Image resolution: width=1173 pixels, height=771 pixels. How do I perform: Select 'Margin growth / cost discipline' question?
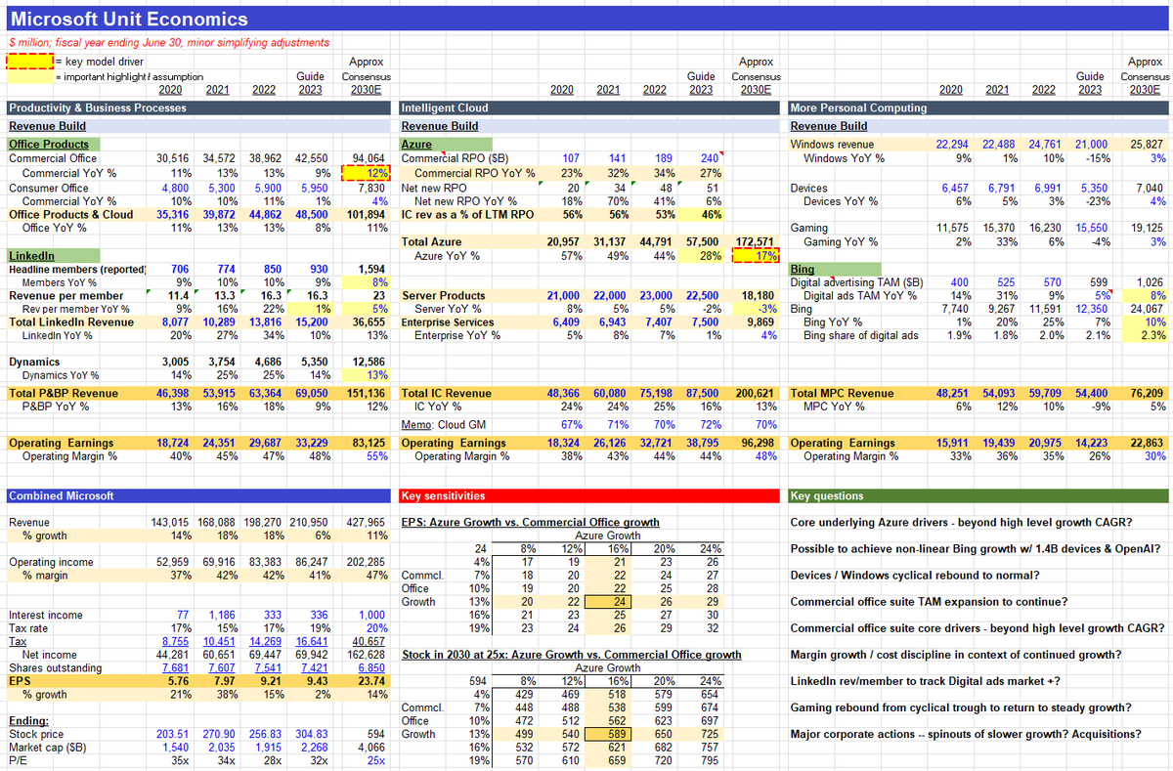point(956,655)
